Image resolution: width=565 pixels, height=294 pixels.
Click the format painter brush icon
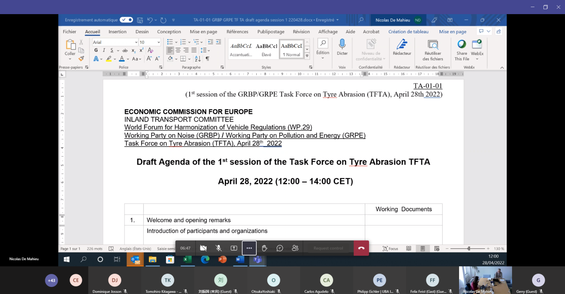81,59
